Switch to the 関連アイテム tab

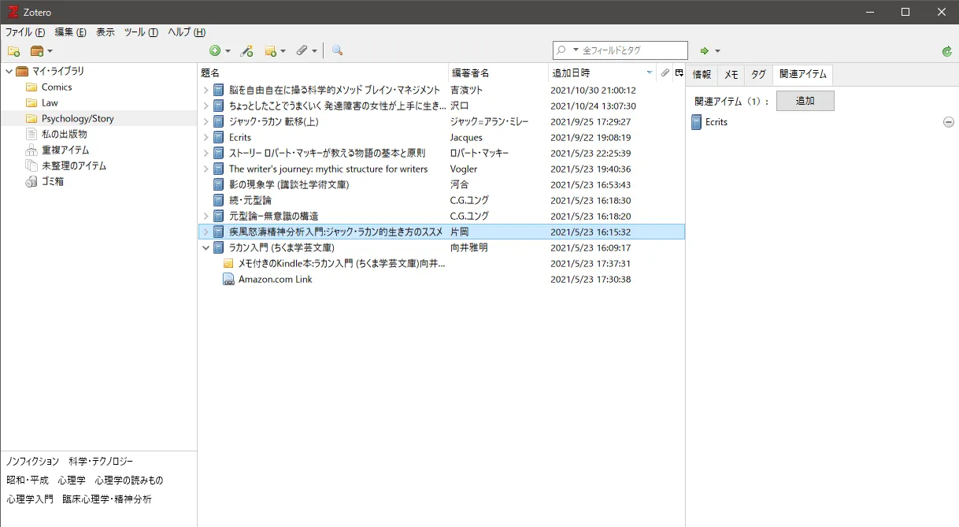(803, 74)
